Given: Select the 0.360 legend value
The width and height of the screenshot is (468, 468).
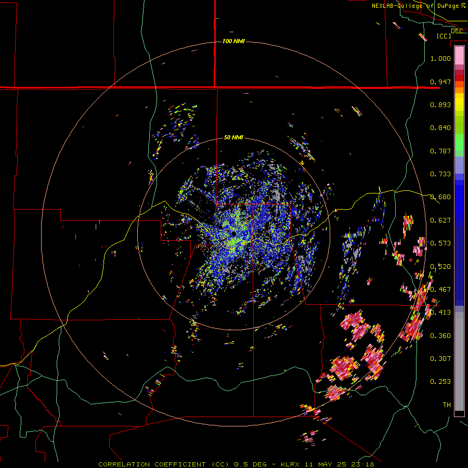Looking at the screenshot, I should [440, 336].
